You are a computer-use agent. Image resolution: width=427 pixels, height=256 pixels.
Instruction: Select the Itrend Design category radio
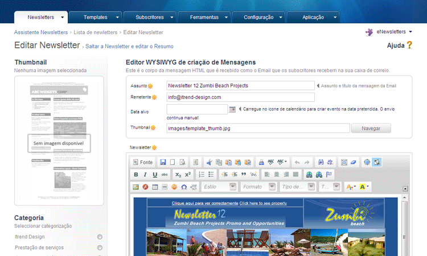click(x=100, y=237)
